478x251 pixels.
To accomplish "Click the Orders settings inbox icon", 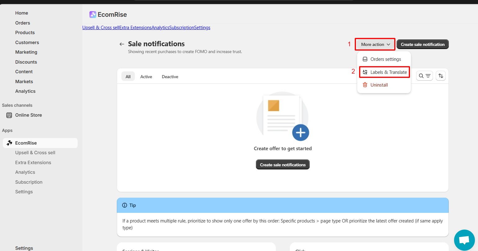I will point(365,59).
